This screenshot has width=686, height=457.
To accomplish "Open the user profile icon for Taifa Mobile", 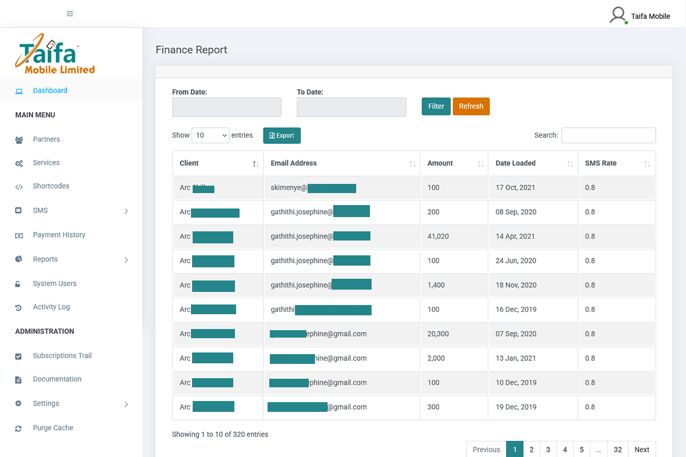I will (x=618, y=15).
